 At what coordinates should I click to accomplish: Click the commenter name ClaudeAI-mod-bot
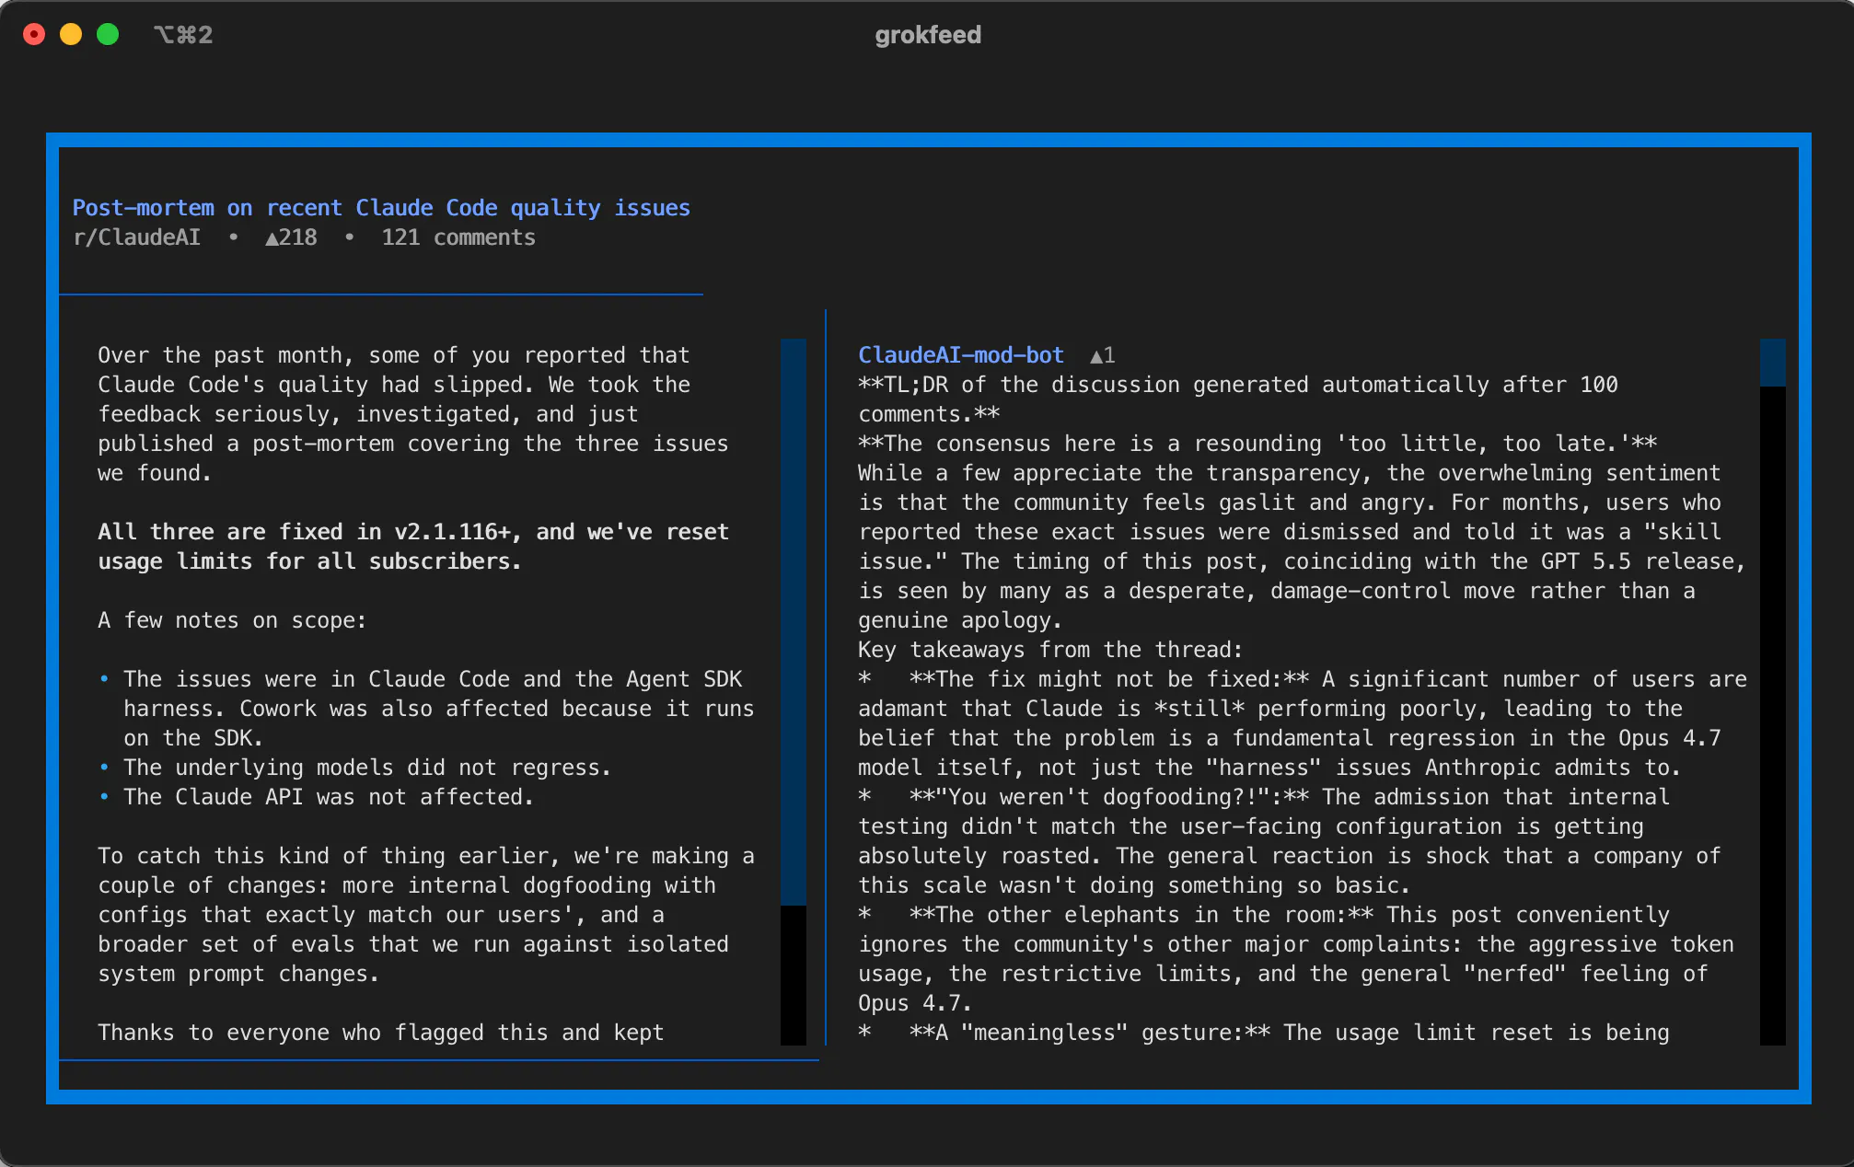click(961, 355)
